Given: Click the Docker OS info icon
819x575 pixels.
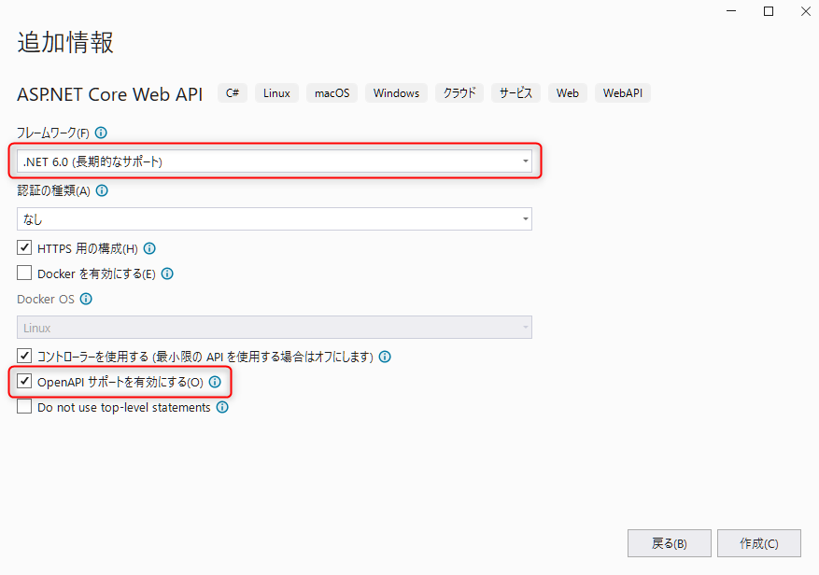Looking at the screenshot, I should [x=84, y=299].
